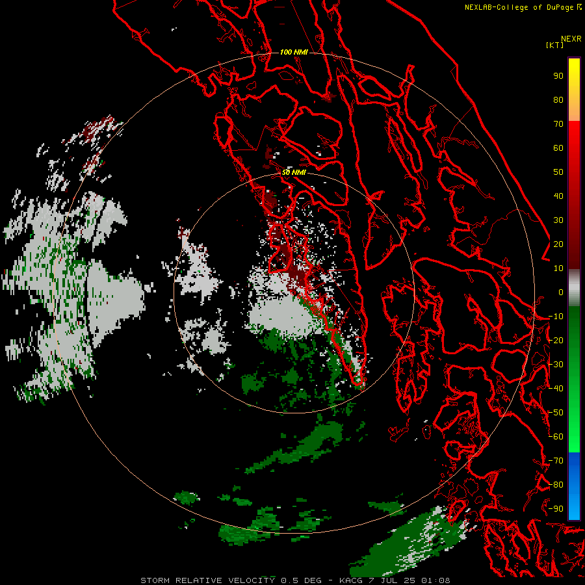Select the -20 label on velocity scale
585x585 pixels.
(556, 340)
